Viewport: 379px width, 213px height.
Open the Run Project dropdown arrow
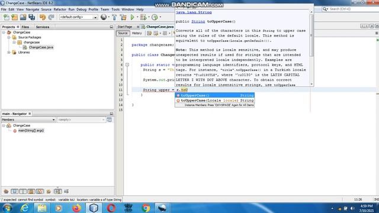pyautogui.click(x=137, y=17)
